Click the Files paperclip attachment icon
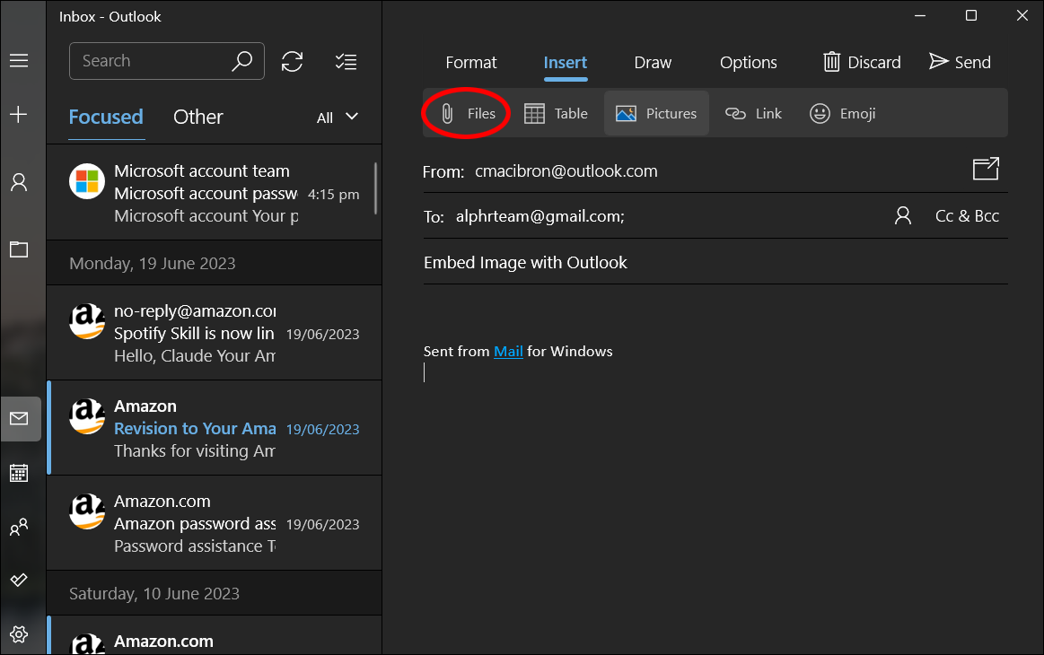This screenshot has height=655, width=1044. click(x=448, y=114)
